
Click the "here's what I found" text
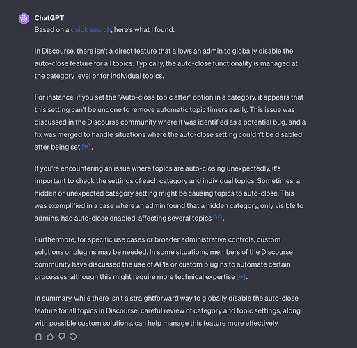click(144, 30)
